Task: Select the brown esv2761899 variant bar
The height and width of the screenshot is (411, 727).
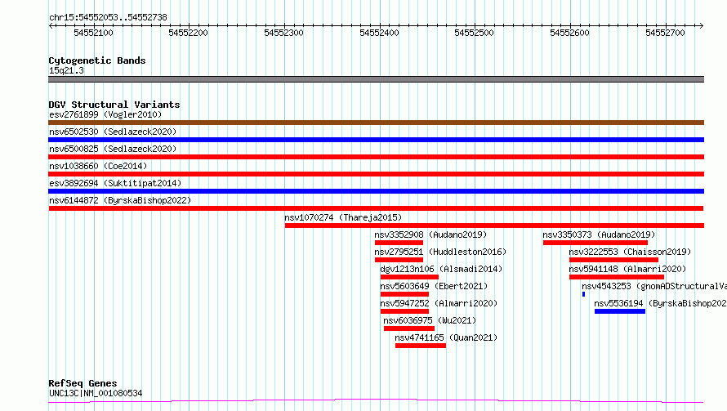Action: tap(376, 123)
